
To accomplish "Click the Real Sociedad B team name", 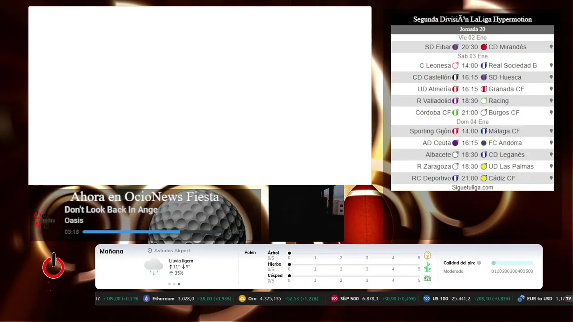I will tap(513, 65).
